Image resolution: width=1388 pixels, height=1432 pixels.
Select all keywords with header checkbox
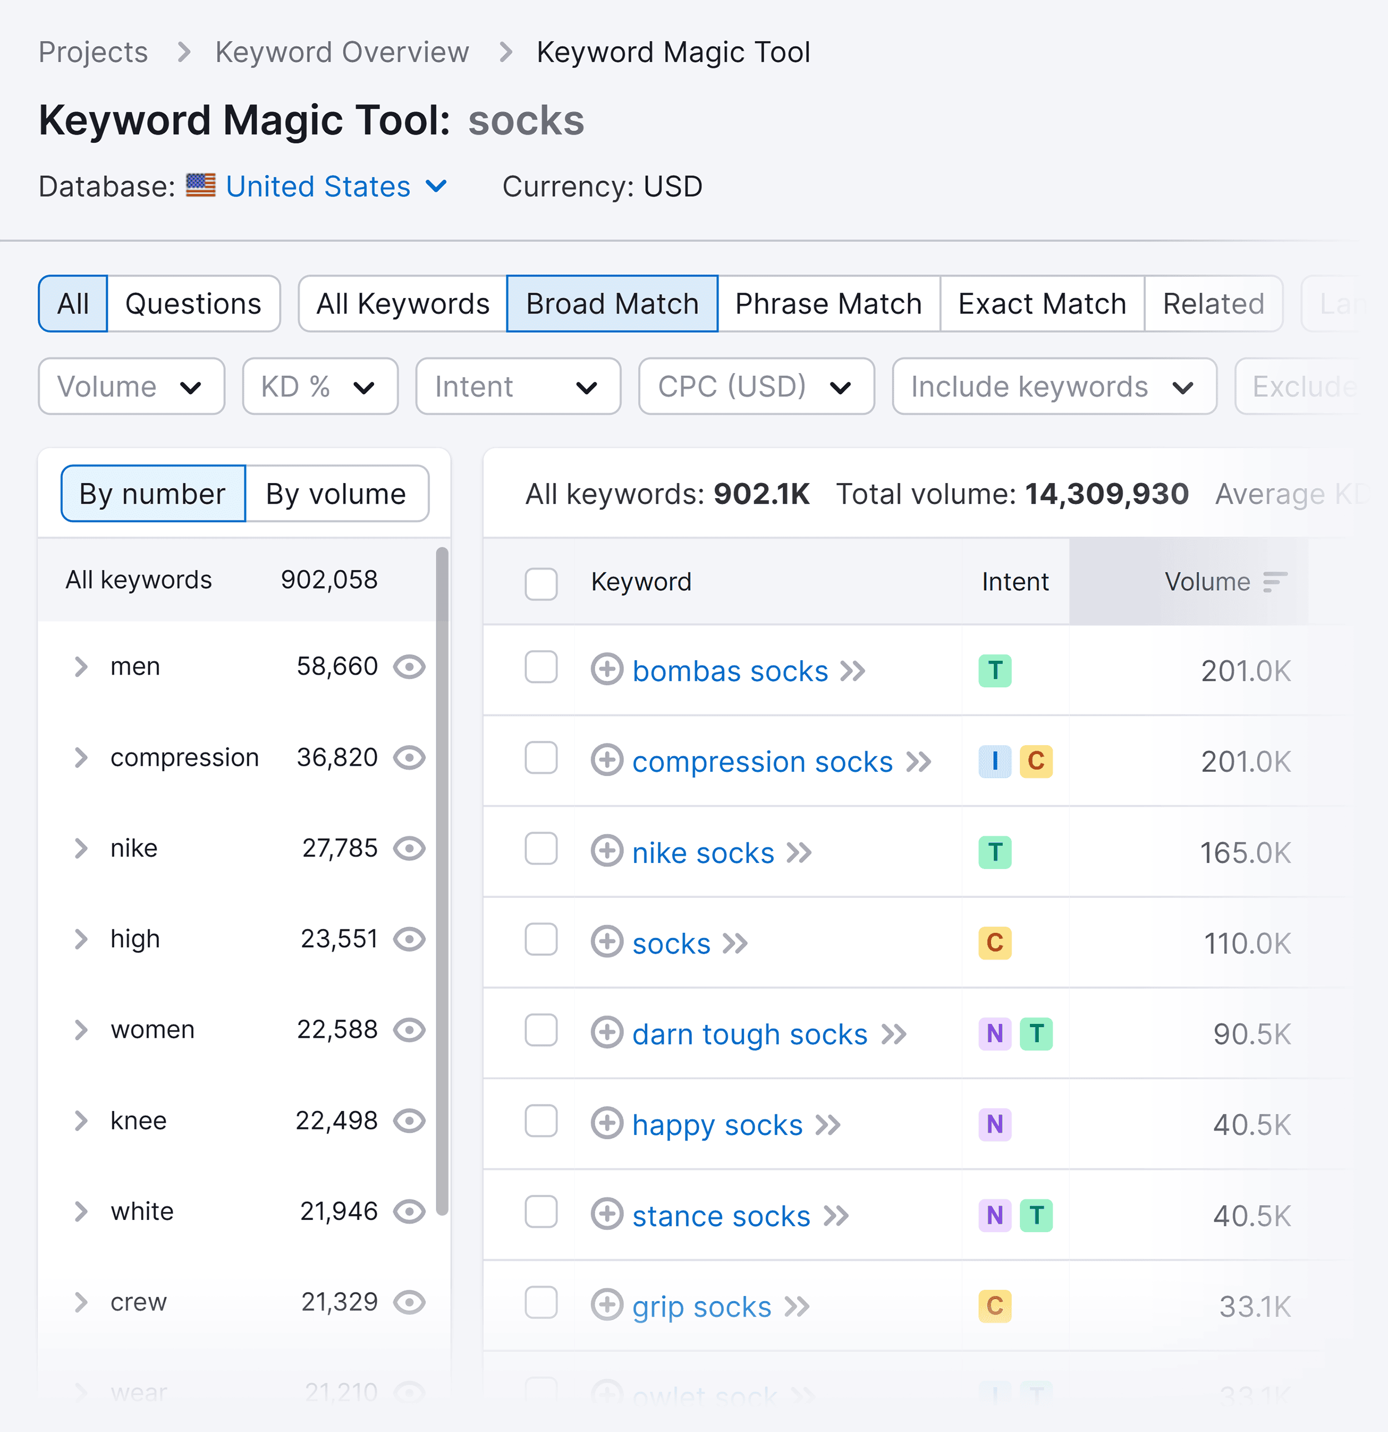point(541,584)
